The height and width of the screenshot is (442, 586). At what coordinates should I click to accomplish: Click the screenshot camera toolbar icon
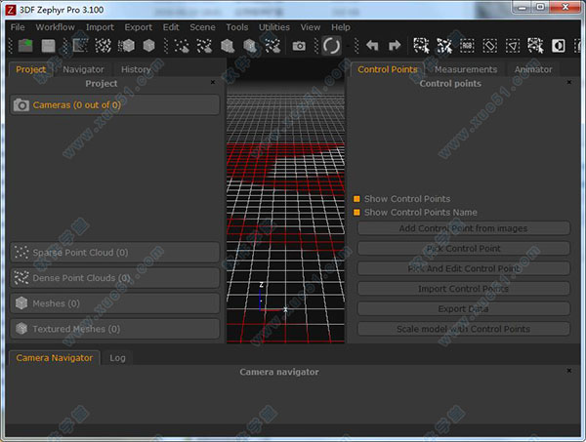coord(299,46)
